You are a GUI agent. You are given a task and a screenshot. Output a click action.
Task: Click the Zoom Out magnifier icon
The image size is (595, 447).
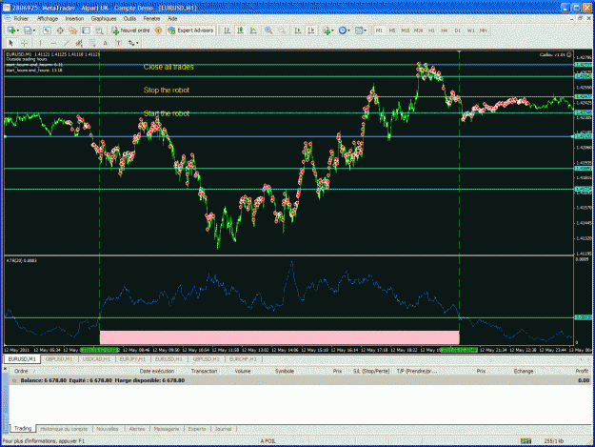pyautogui.click(x=282, y=30)
